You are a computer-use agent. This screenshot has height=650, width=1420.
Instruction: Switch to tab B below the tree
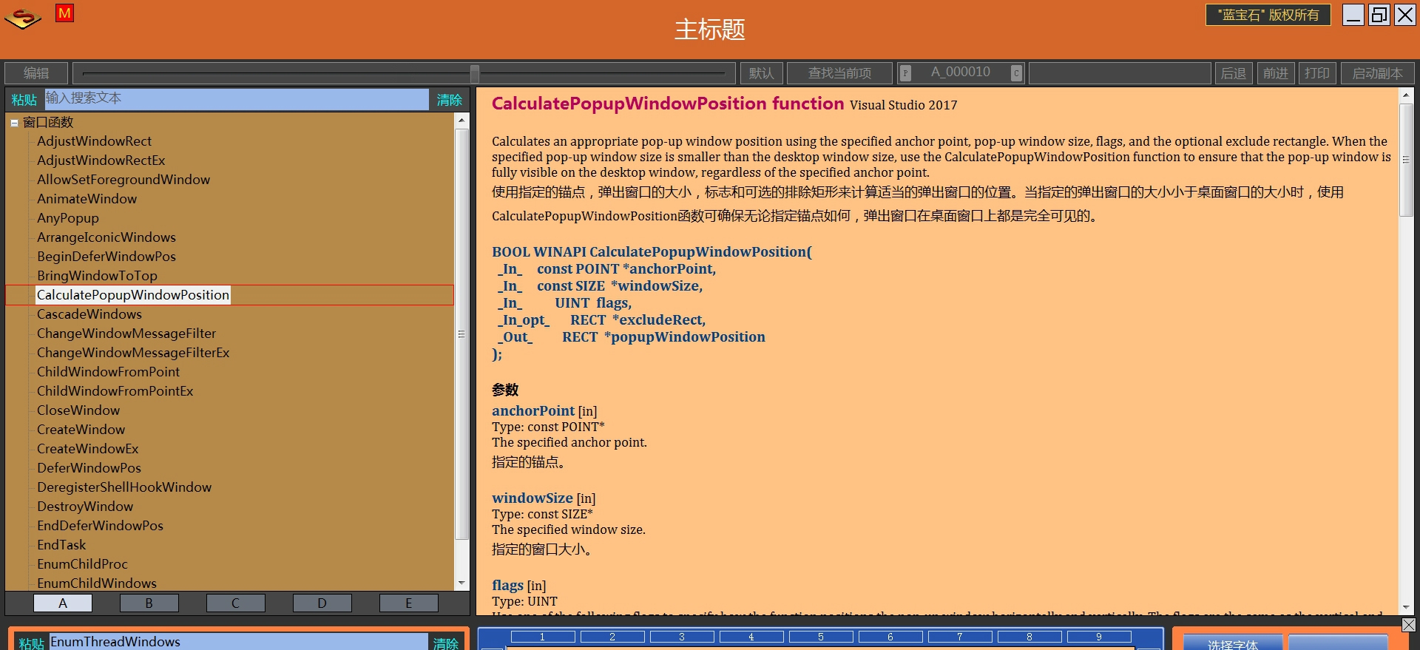(x=149, y=603)
